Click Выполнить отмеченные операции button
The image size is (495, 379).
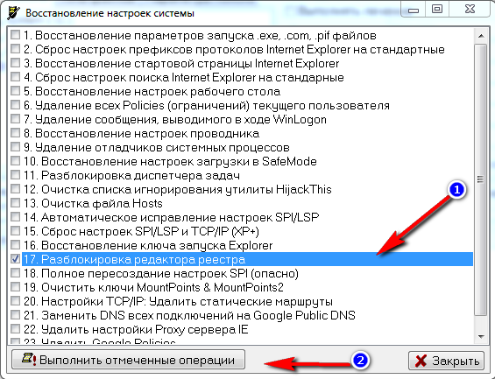tap(128, 360)
